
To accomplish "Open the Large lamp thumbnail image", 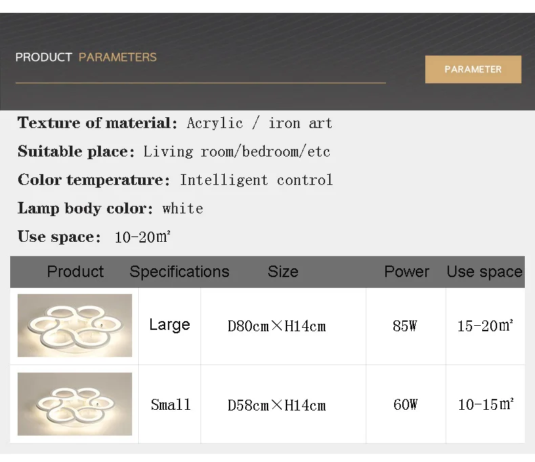I will click(x=74, y=325).
